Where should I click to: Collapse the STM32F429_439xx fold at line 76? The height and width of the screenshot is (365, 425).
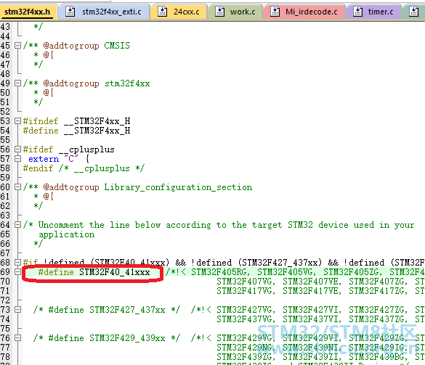pos(17,338)
